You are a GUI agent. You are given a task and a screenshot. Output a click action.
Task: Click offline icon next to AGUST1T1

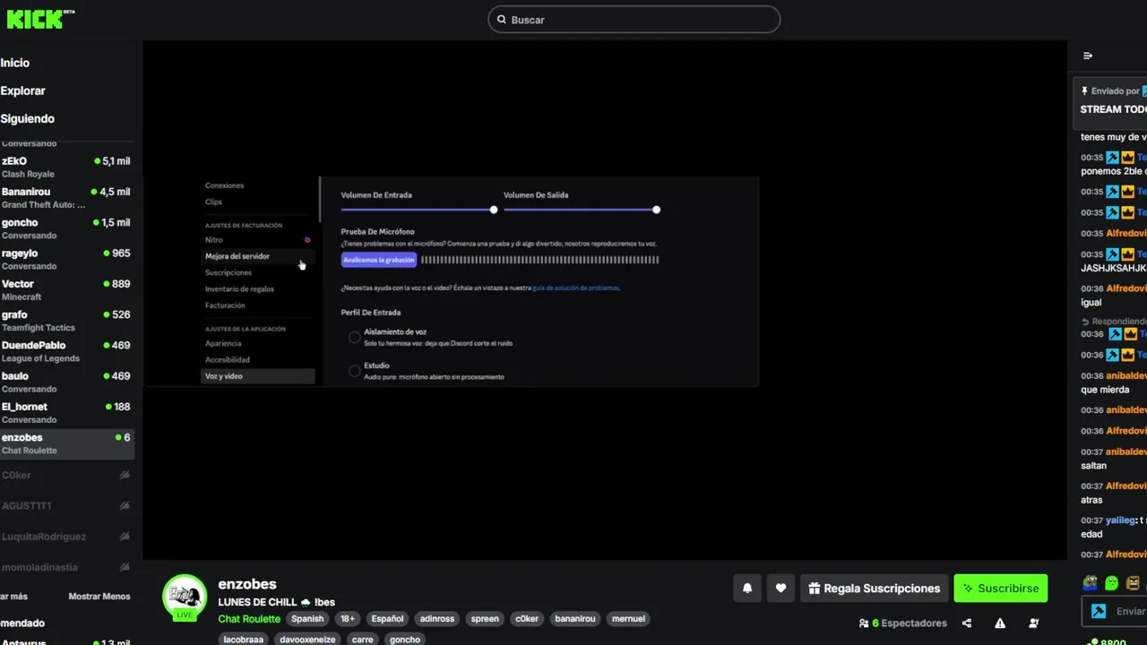pos(125,505)
